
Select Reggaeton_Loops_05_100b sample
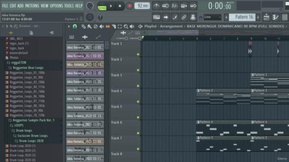27,92
